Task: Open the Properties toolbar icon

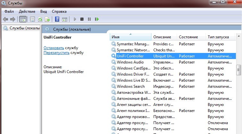Action: 32,19
